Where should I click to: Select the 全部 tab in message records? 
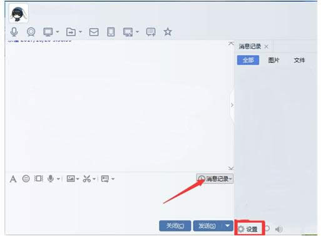pos(248,60)
